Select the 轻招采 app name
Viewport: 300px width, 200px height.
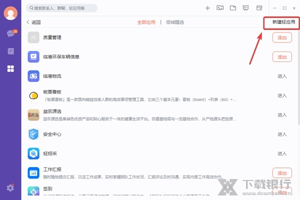coord(50,153)
